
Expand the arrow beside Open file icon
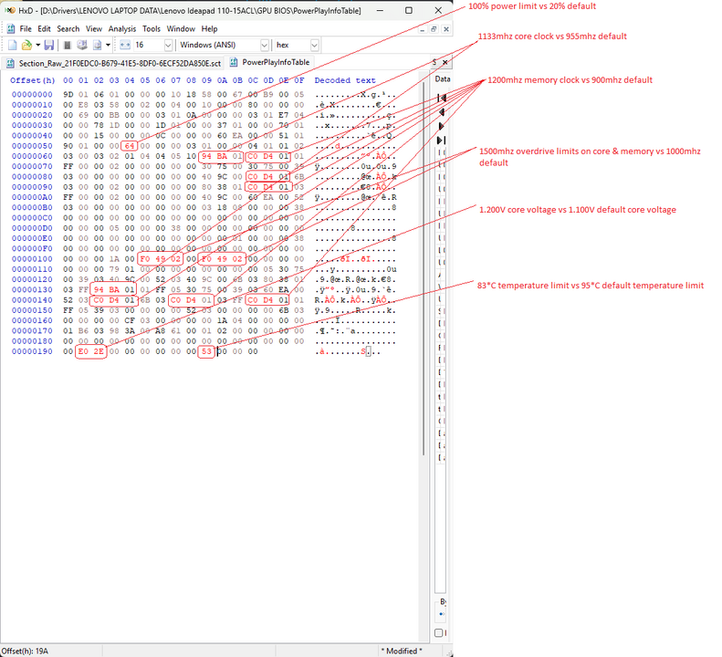39,45
